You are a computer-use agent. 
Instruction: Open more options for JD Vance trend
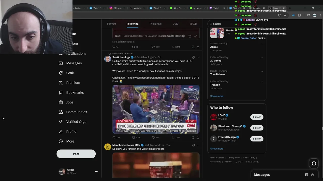point(262,58)
